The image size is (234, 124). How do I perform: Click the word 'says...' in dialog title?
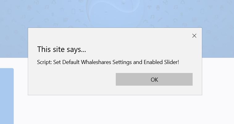click(76, 49)
